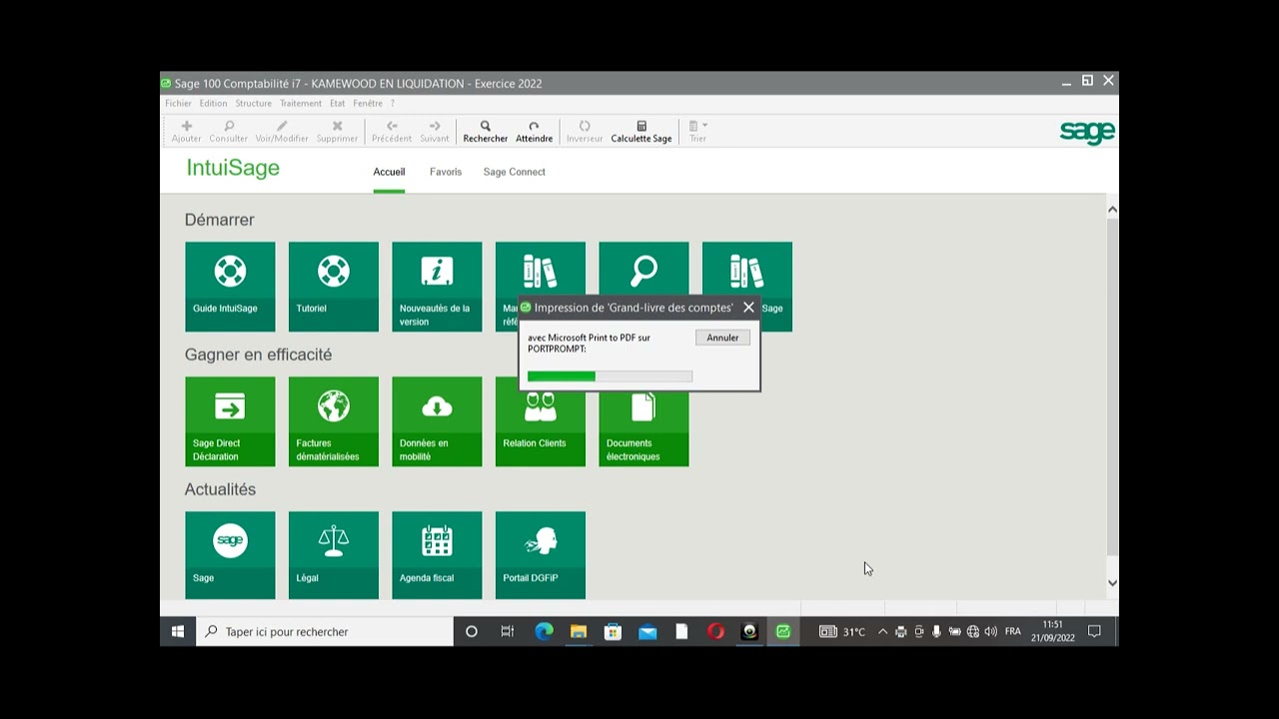Open the Etat menu

(337, 103)
